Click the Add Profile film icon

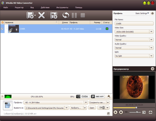click(x=54, y=15)
